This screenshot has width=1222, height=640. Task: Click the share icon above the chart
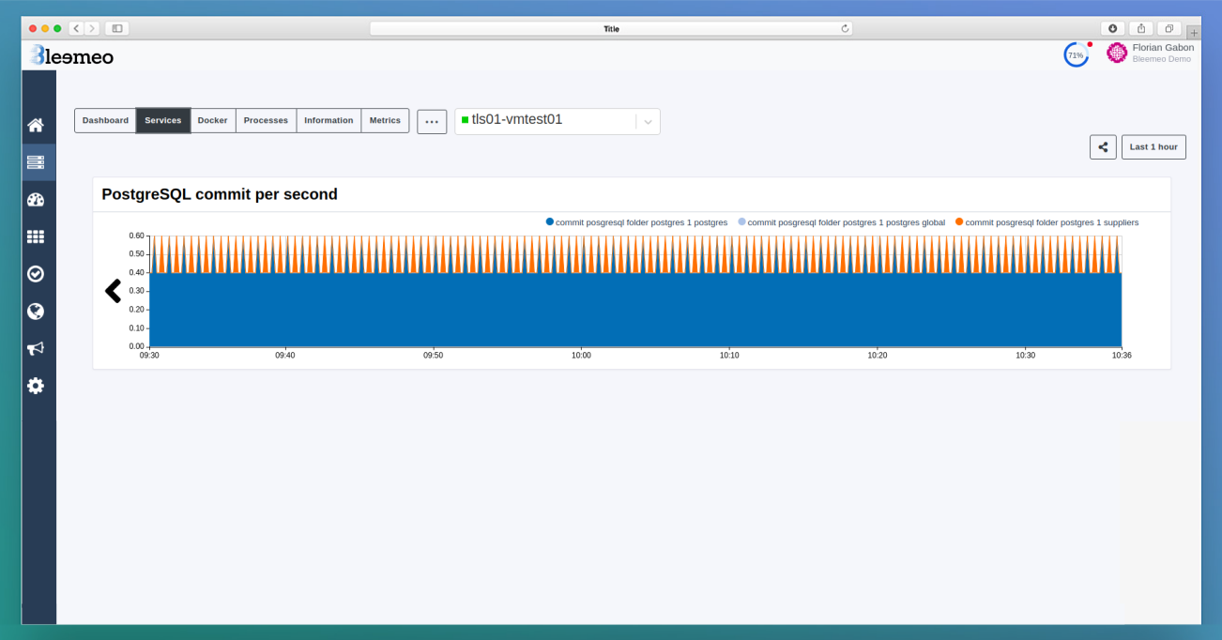point(1103,146)
